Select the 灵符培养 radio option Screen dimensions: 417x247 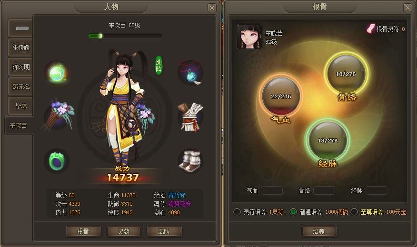(x=237, y=212)
